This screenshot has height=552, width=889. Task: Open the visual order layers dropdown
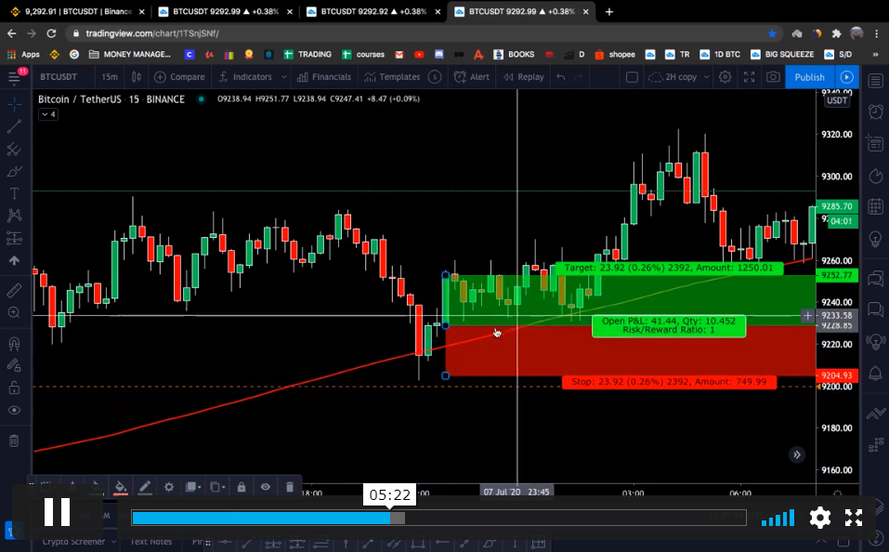click(193, 487)
